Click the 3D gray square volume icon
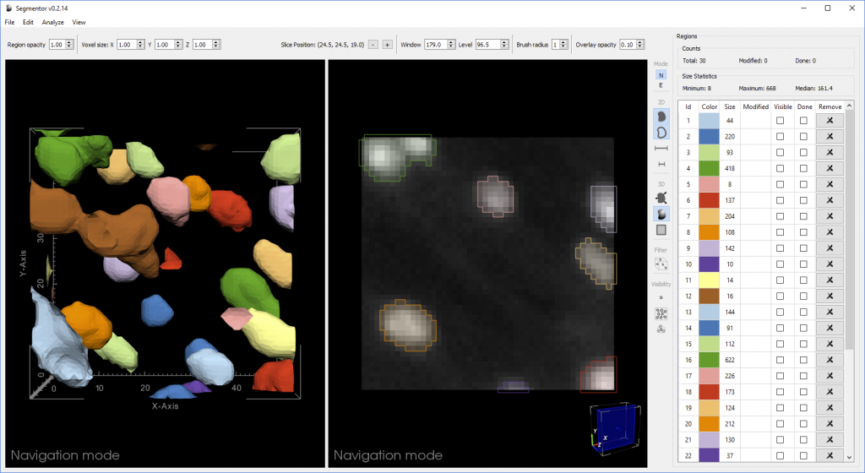Screen dimensions: 865x473 (x=661, y=230)
